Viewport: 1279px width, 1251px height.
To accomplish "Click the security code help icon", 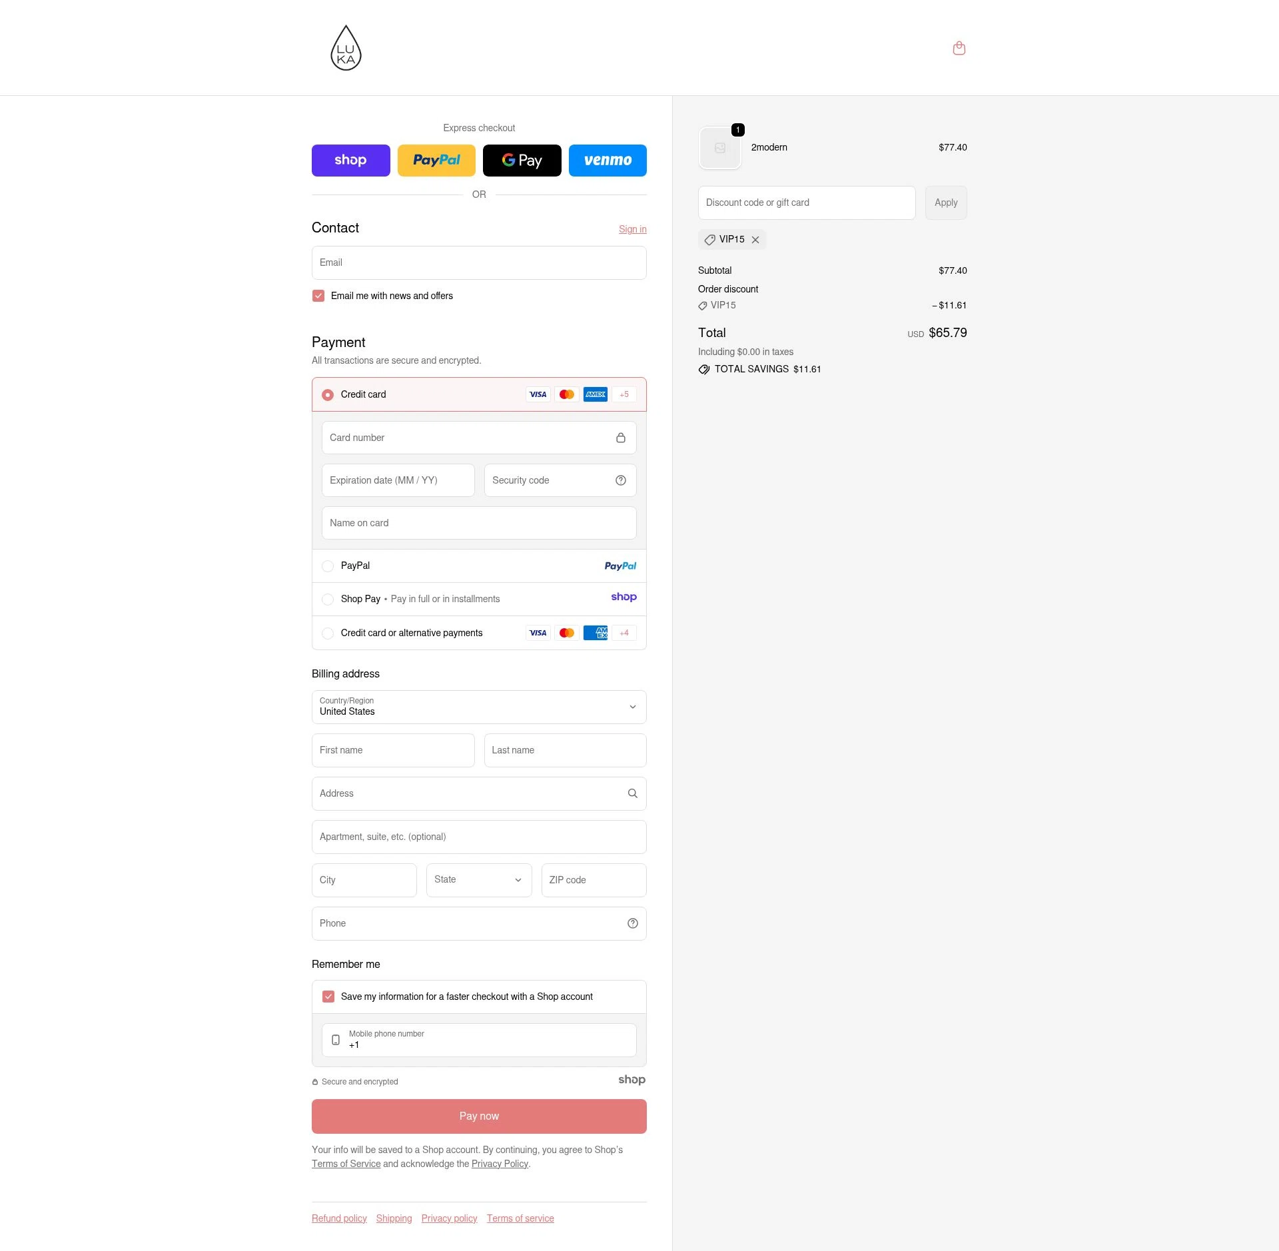I will pos(620,480).
